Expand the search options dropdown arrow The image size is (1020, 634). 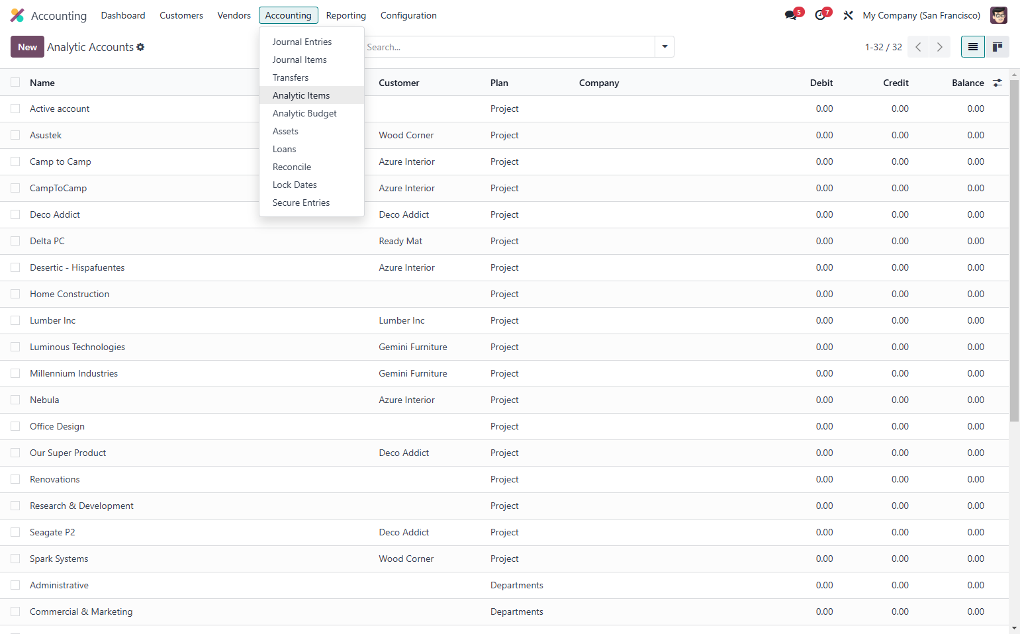665,47
